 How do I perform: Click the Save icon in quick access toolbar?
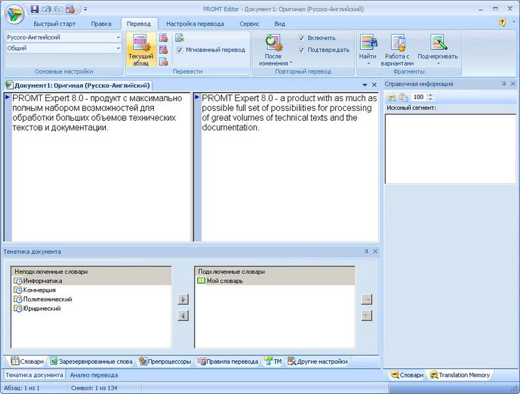tap(34, 9)
